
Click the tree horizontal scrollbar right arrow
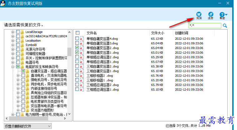[65, 119]
